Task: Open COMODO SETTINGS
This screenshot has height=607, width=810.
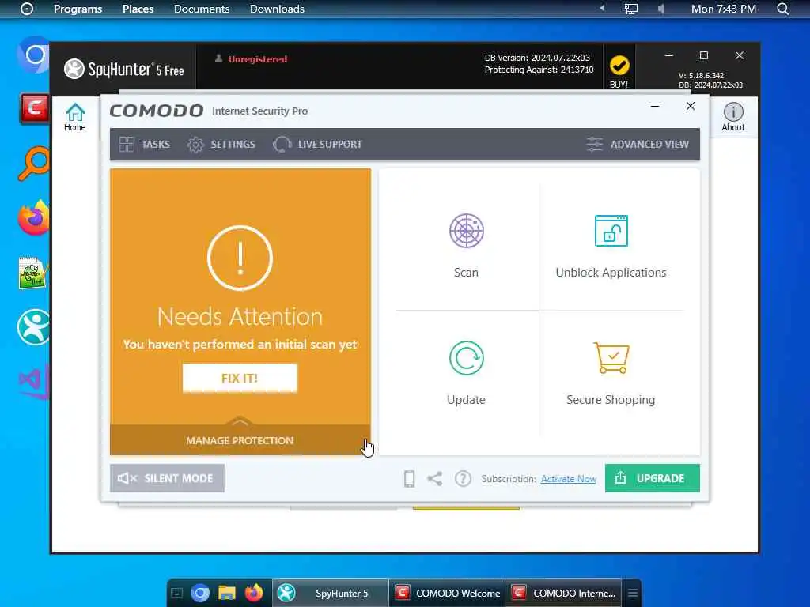Action: pos(221,144)
